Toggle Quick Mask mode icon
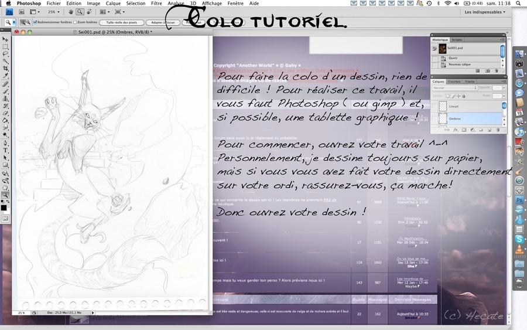Screen dimensions: 527x330 5,218
